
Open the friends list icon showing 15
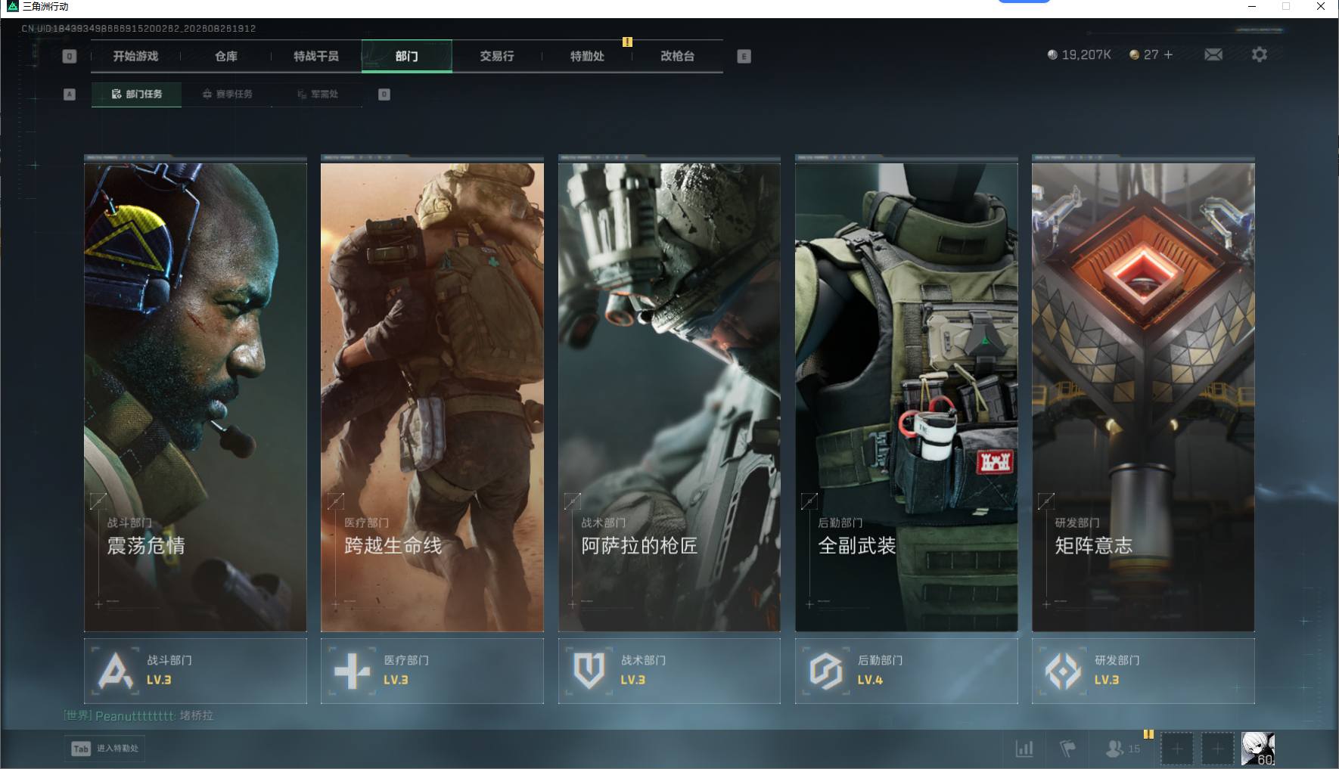coord(1123,749)
